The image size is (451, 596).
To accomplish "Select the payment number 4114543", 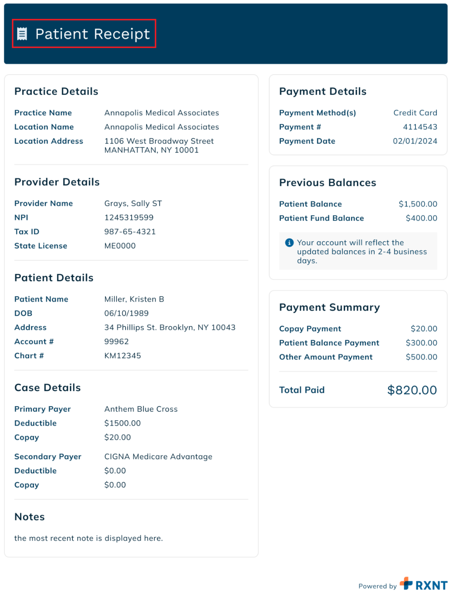I will 420,127.
